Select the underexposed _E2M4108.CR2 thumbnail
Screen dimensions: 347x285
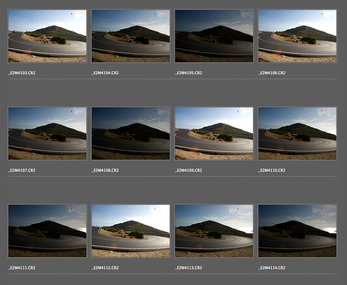(130, 133)
